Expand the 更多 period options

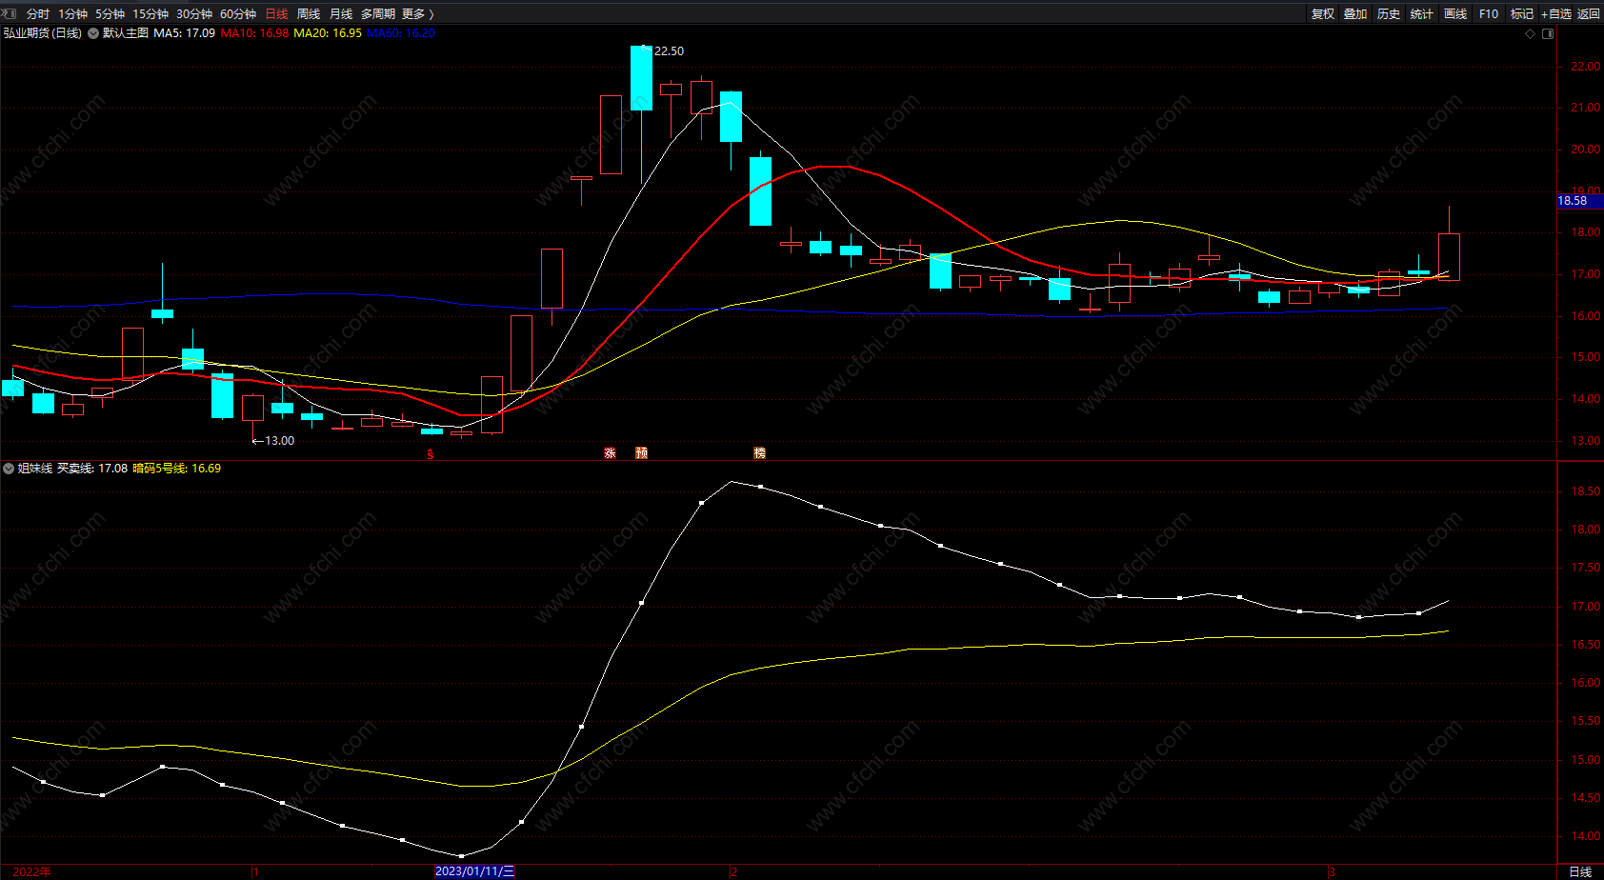pyautogui.click(x=418, y=14)
